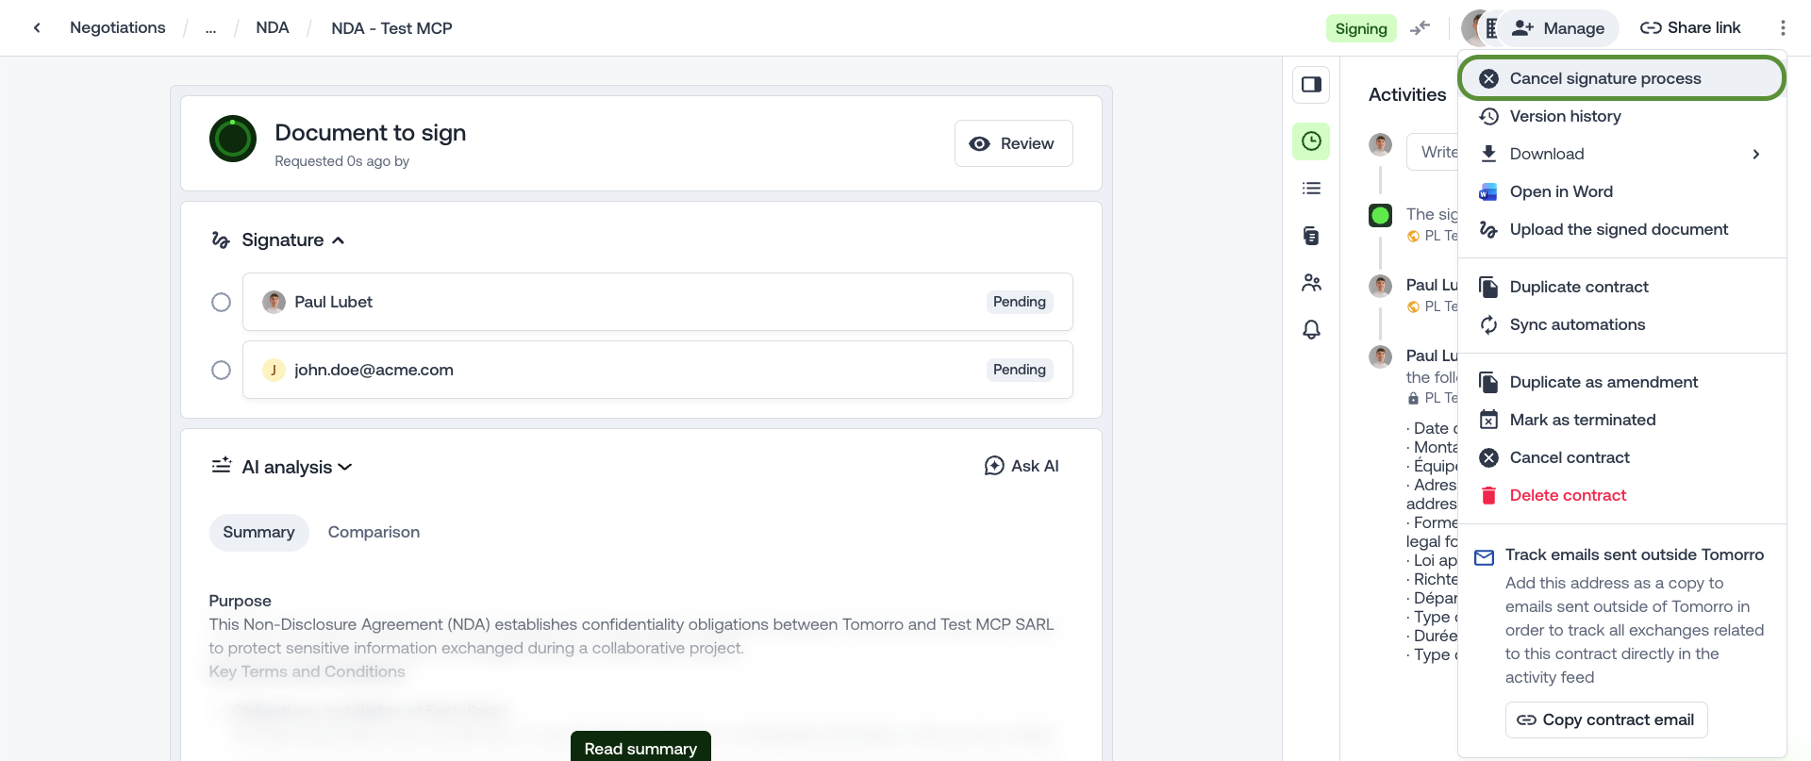
Task: Open the participants people sidebar icon
Action: tap(1311, 283)
